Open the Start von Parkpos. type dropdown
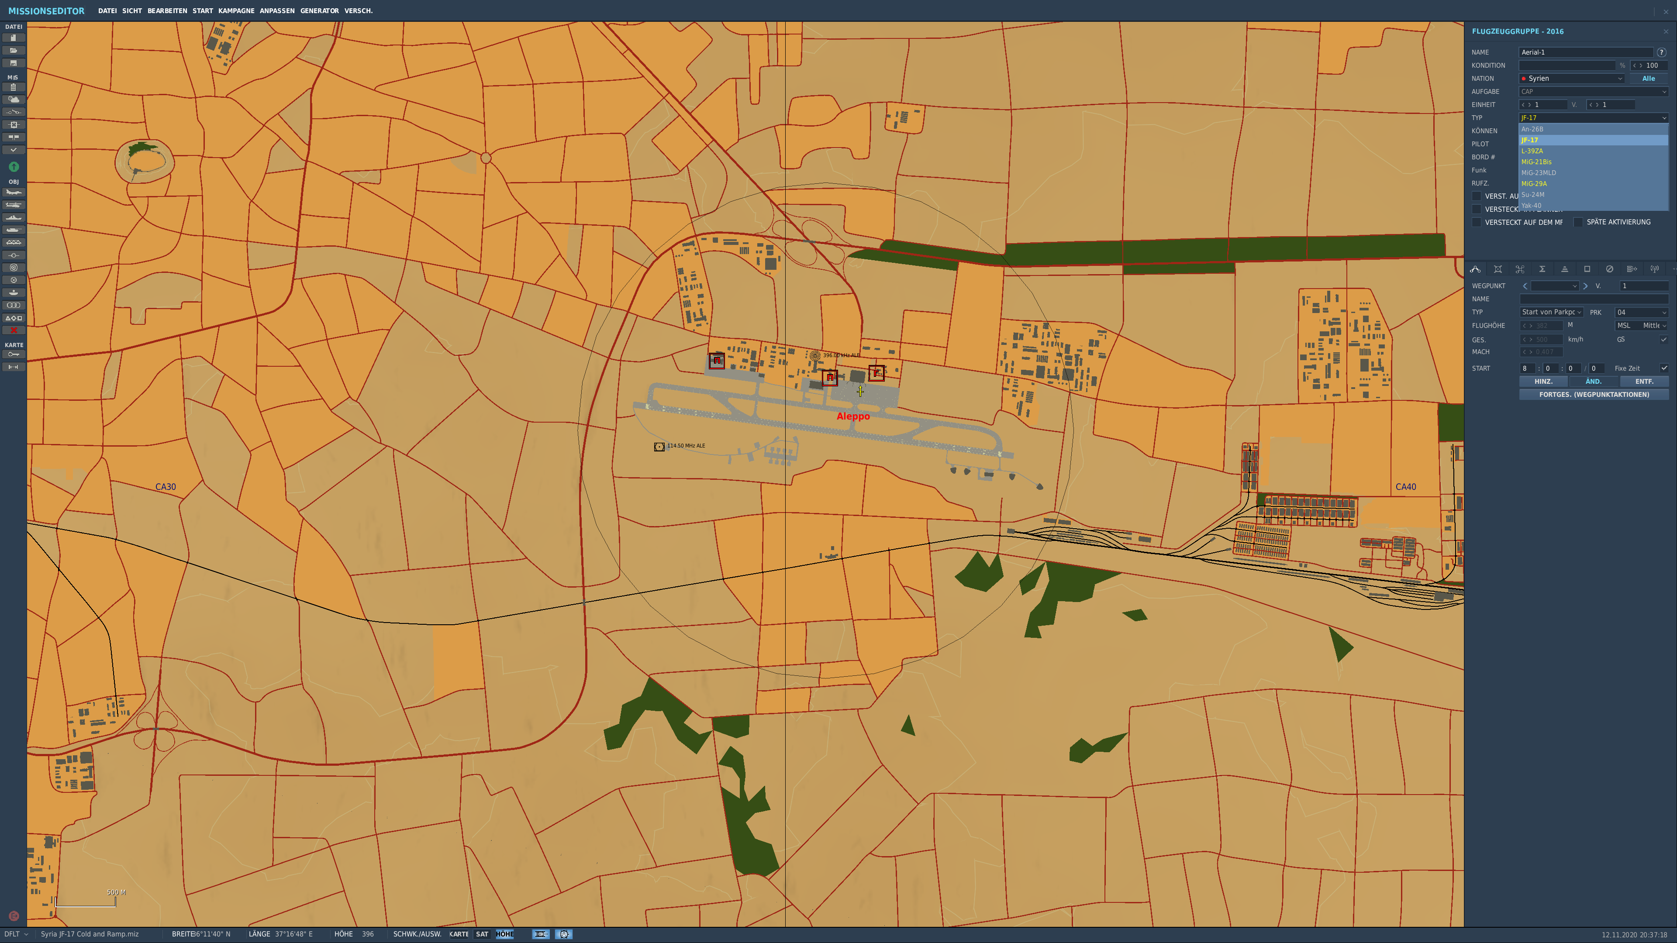 click(1551, 313)
